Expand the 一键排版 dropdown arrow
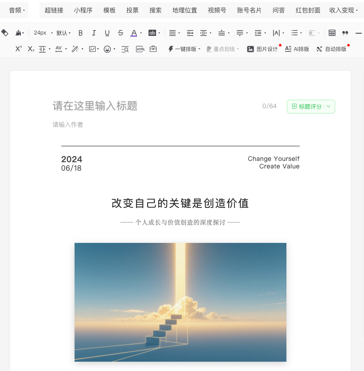364x371 pixels. point(199,49)
